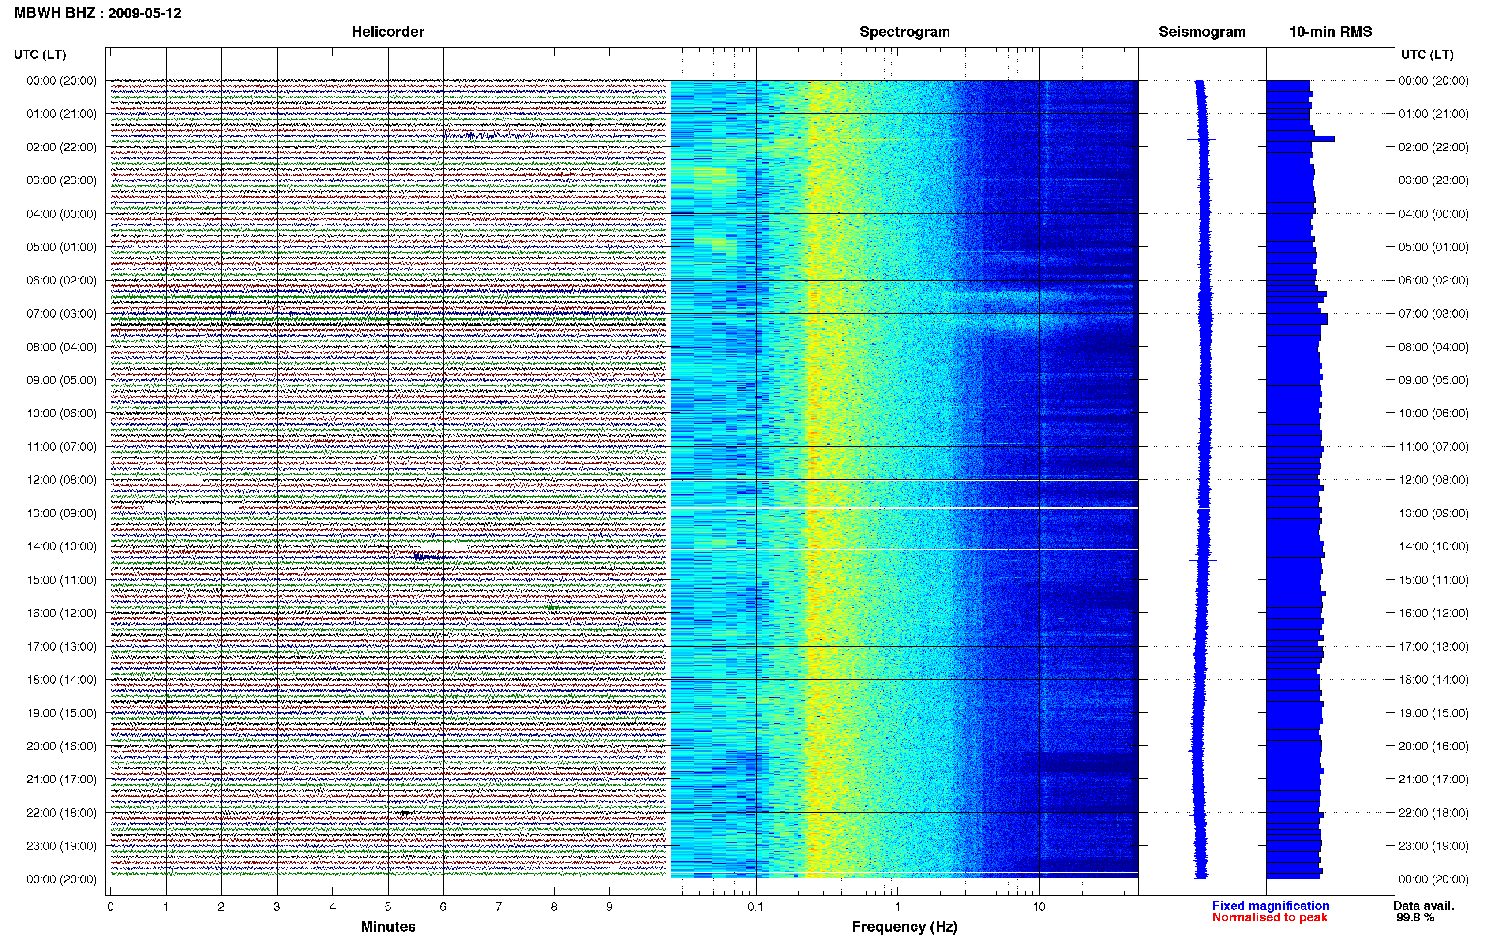This screenshot has width=1508, height=943.
Task: Click left time label '21:00 (17:00)'
Action: click(61, 780)
